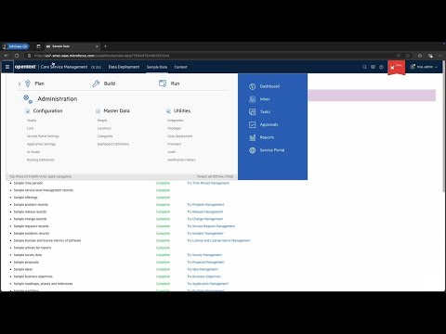Viewport: 446px width, 334px height.
Task: Click the hamburger main menu icon
Action: [7, 67]
